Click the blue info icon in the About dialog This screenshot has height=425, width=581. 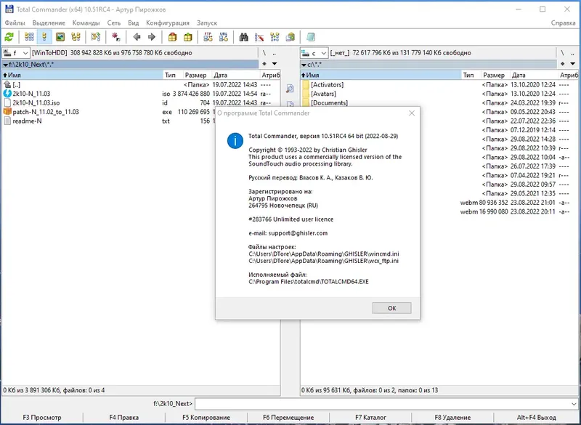click(235, 141)
